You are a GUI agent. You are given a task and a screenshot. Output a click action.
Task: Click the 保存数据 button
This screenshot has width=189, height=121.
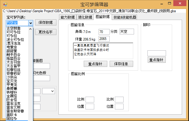[46, 23]
